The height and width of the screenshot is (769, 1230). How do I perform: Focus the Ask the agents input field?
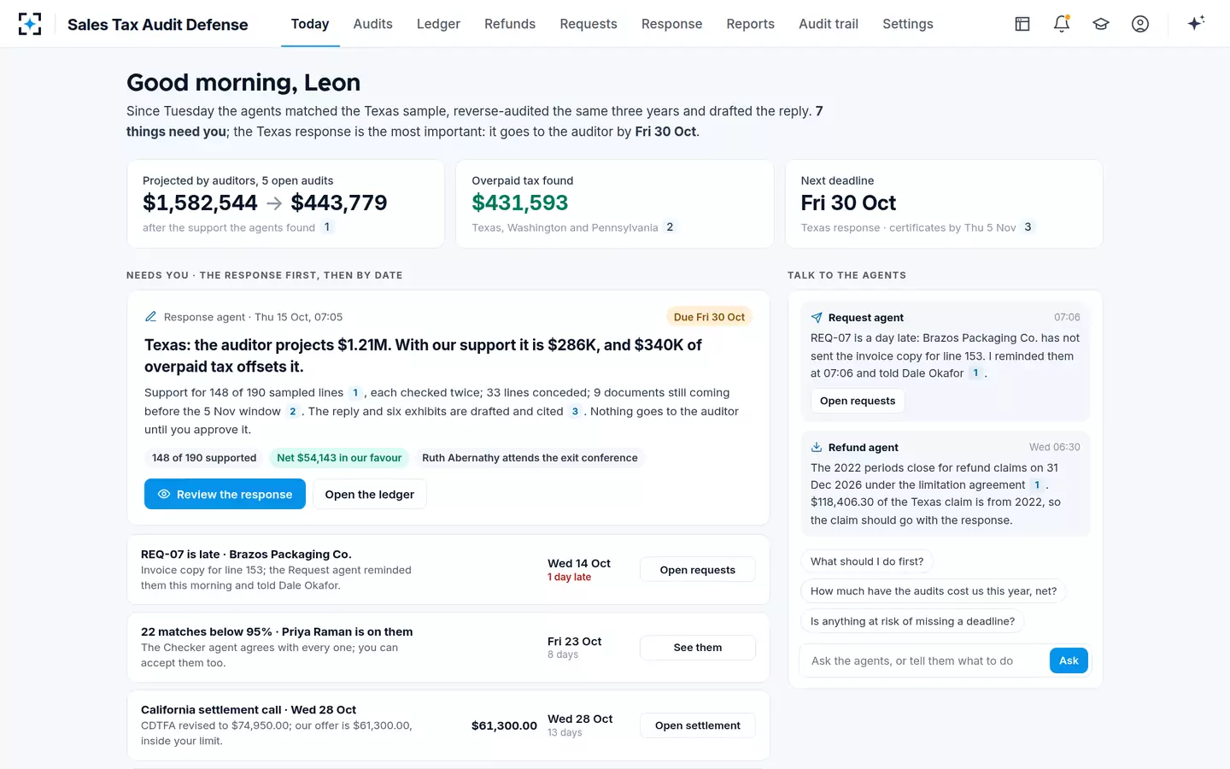coord(924,660)
